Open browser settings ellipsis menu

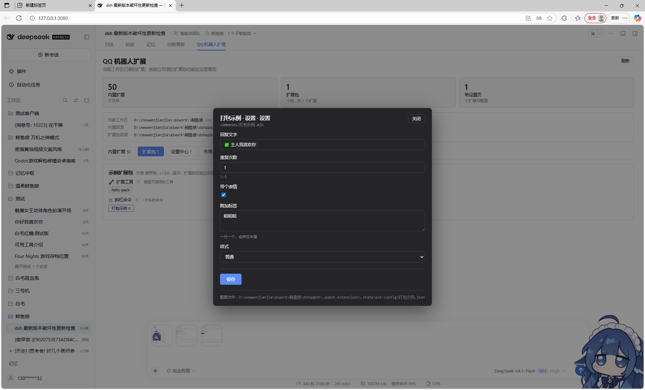pos(625,18)
